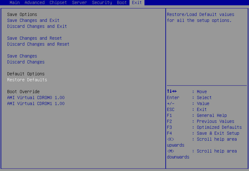Select Discard Changes and Exit
Image resolution: width=249 pixels, height=171 pixels.
pyautogui.click(x=37, y=26)
